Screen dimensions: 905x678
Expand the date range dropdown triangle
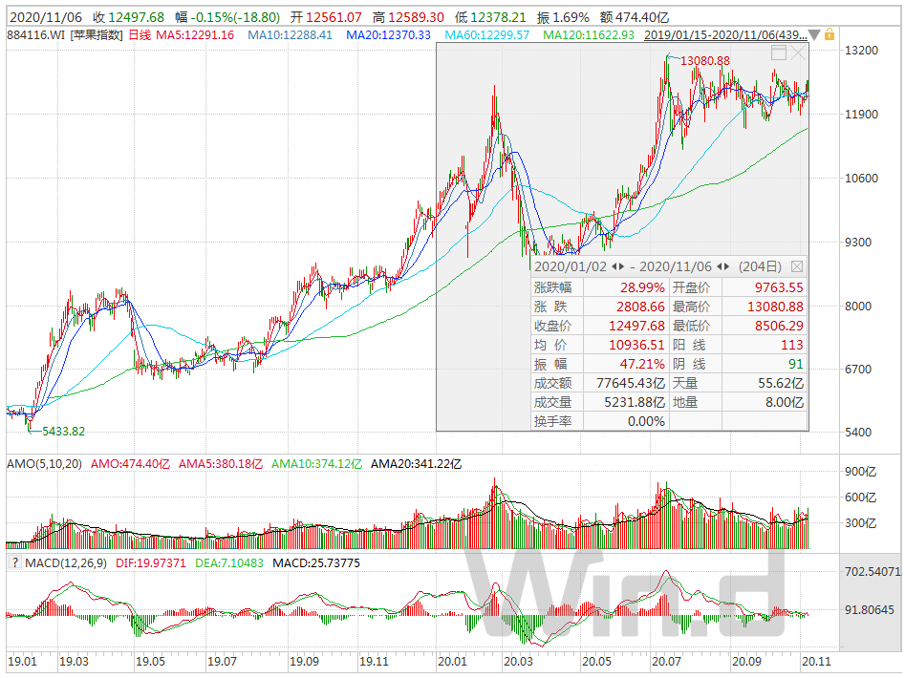tap(814, 35)
